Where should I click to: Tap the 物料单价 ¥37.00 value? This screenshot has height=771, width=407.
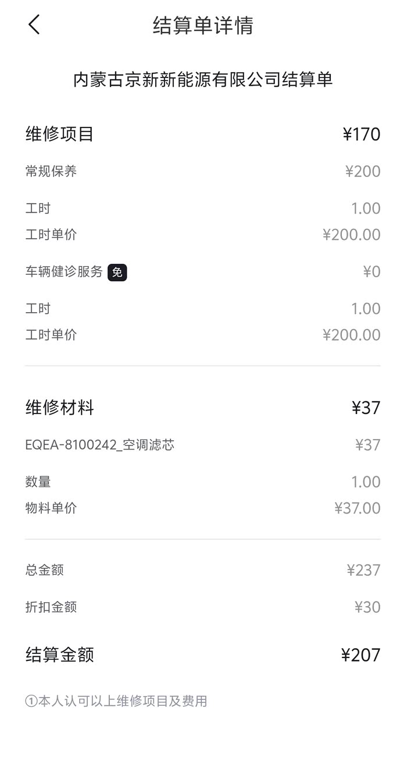(x=357, y=508)
